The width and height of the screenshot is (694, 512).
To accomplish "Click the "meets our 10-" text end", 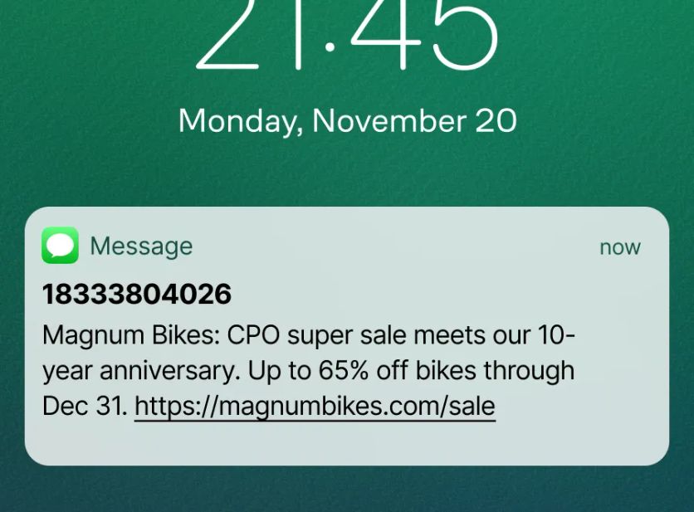I will (495, 334).
